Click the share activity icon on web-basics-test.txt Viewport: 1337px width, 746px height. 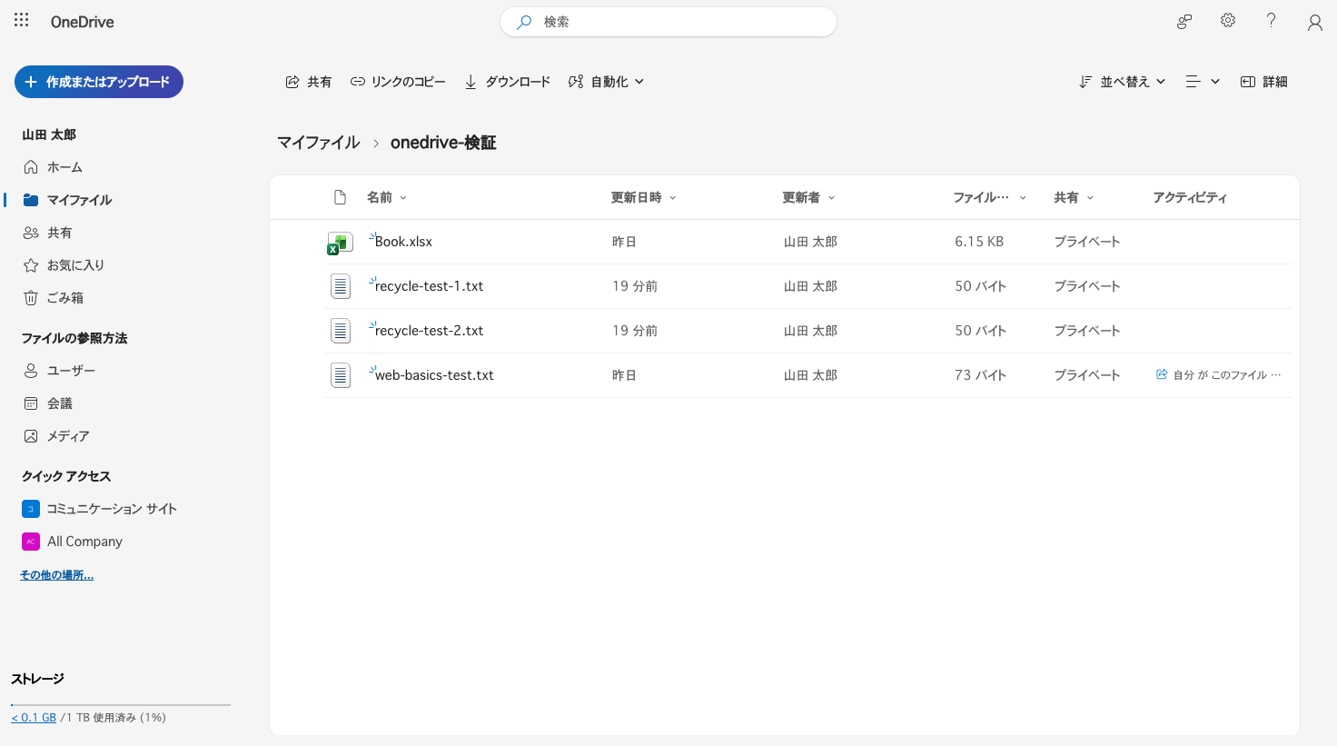pos(1161,374)
